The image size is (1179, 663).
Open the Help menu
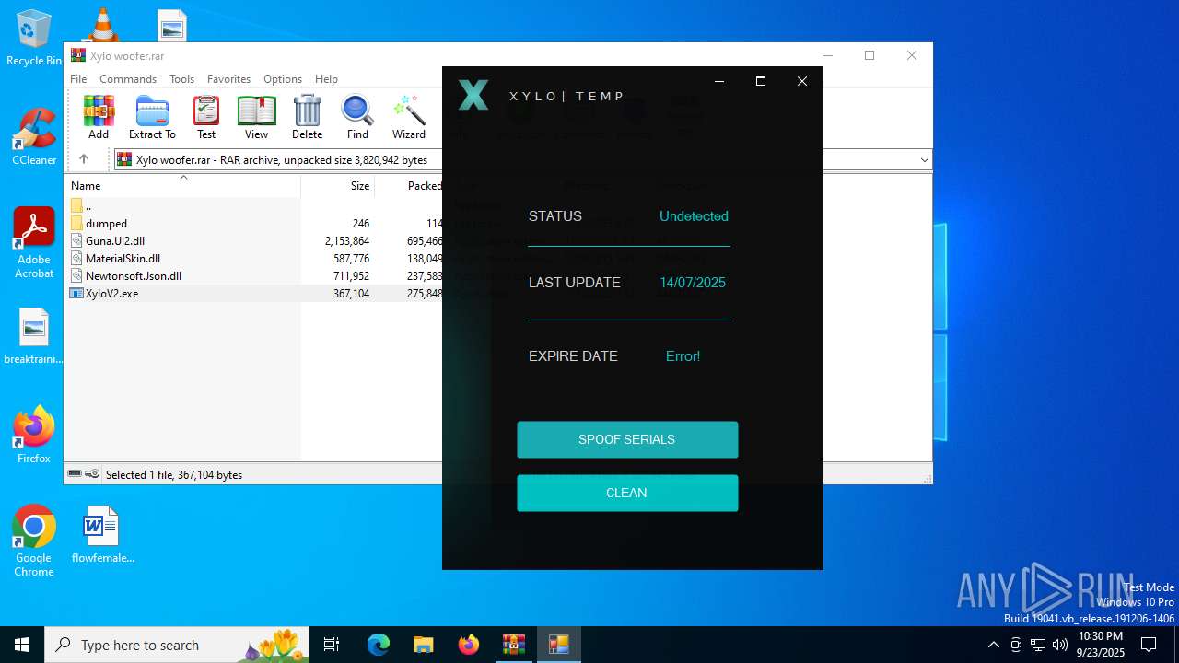[326, 79]
